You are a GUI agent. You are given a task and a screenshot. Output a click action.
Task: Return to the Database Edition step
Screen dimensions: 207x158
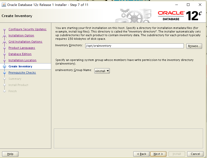pos(20,54)
